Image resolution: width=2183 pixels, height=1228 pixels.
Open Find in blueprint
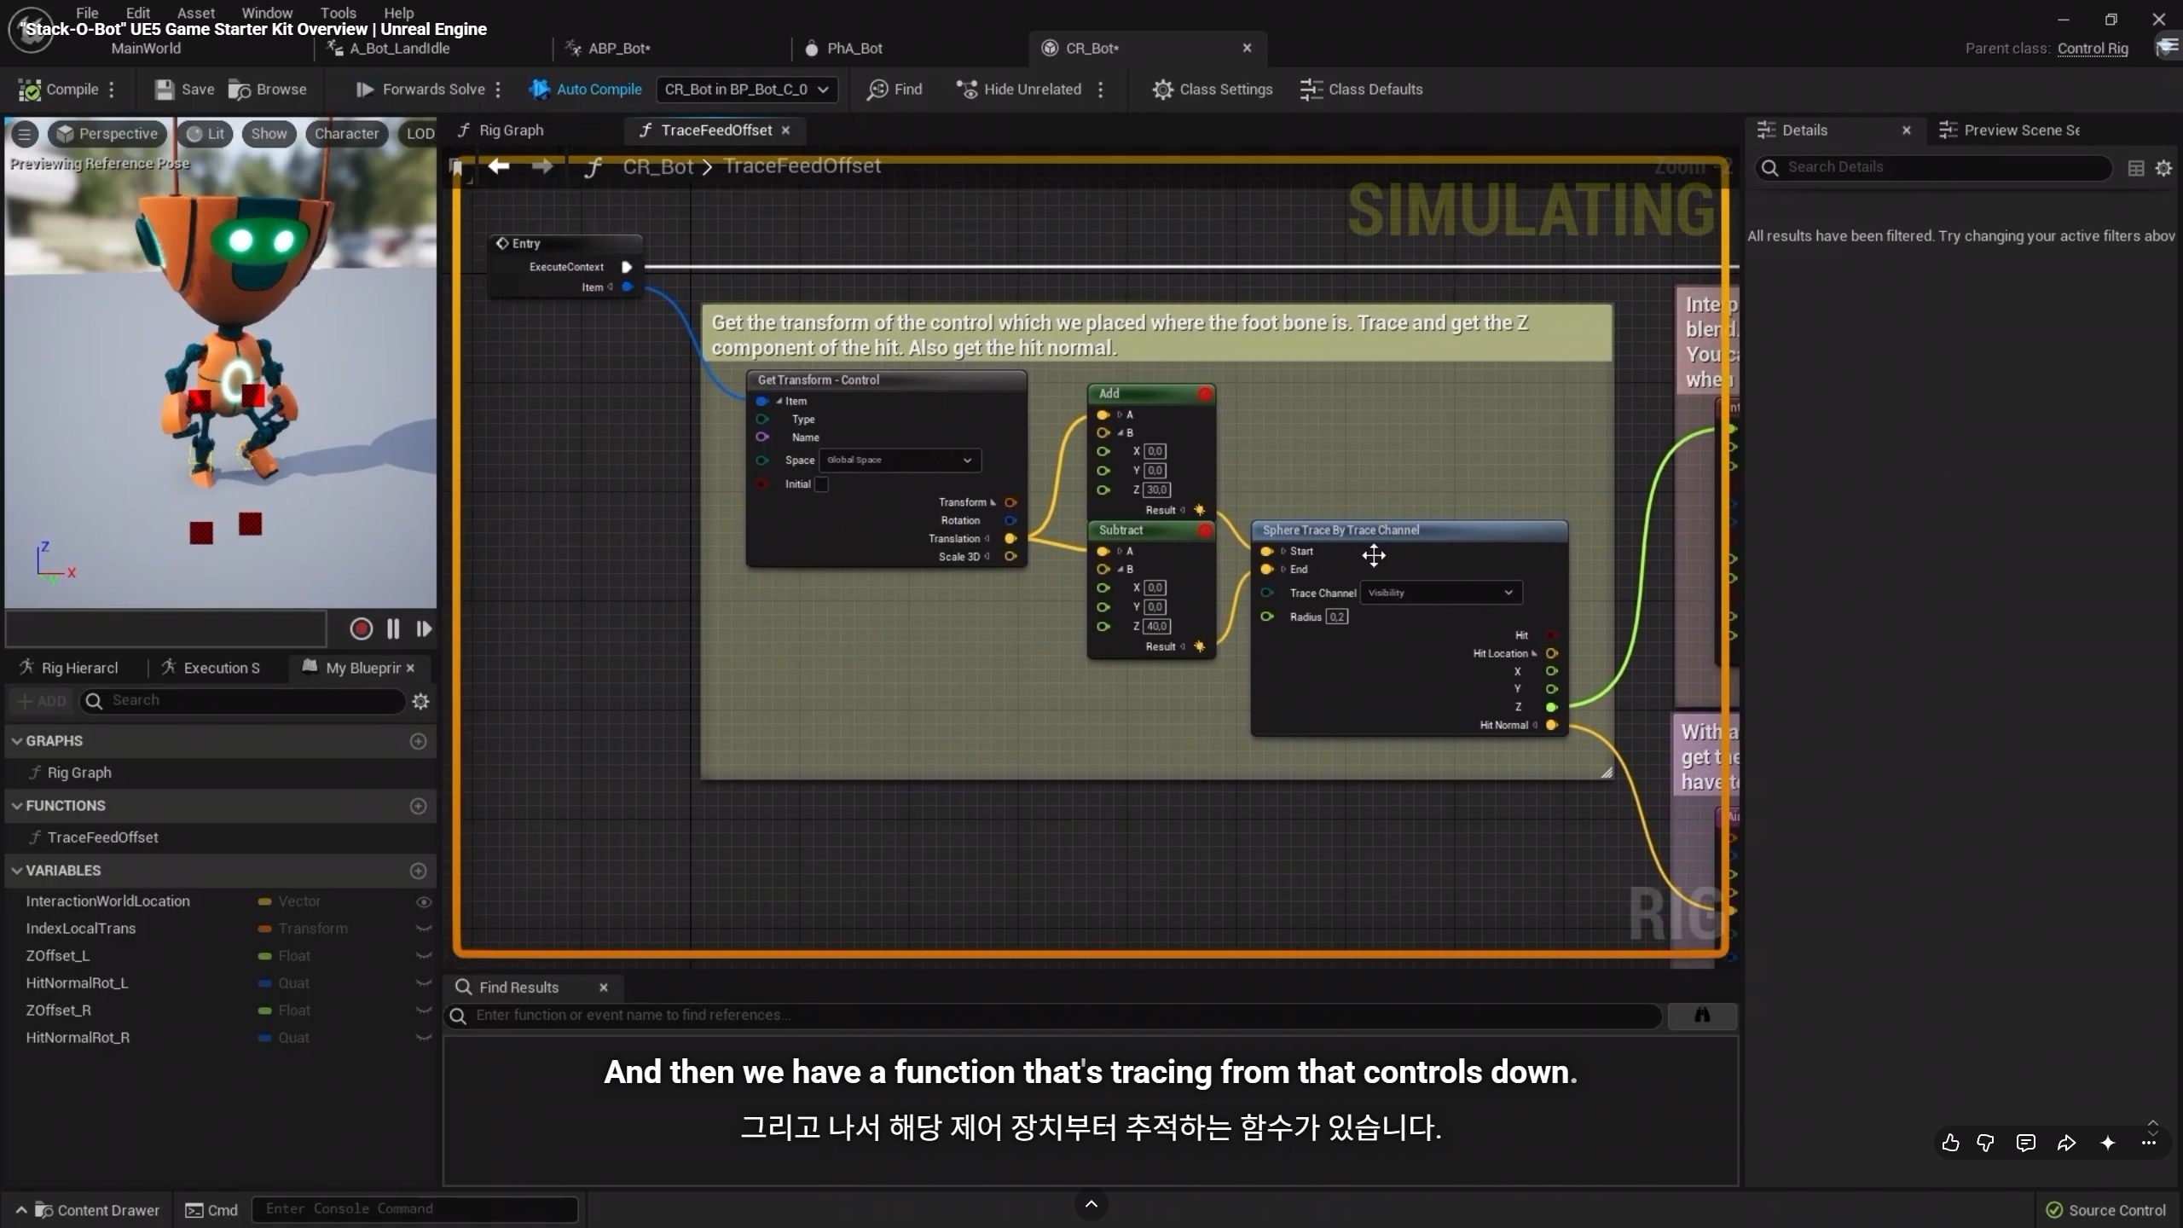(x=895, y=90)
